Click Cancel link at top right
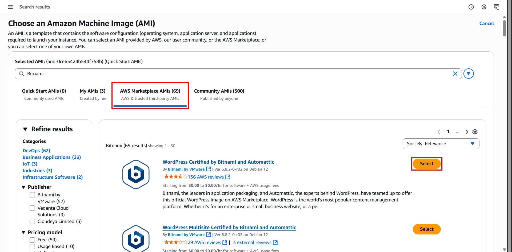The height and width of the screenshot is (252, 512). coord(487,23)
